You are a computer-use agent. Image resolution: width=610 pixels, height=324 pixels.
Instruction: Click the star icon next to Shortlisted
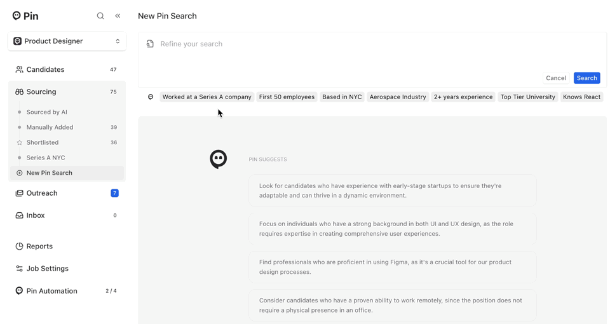[x=20, y=142]
